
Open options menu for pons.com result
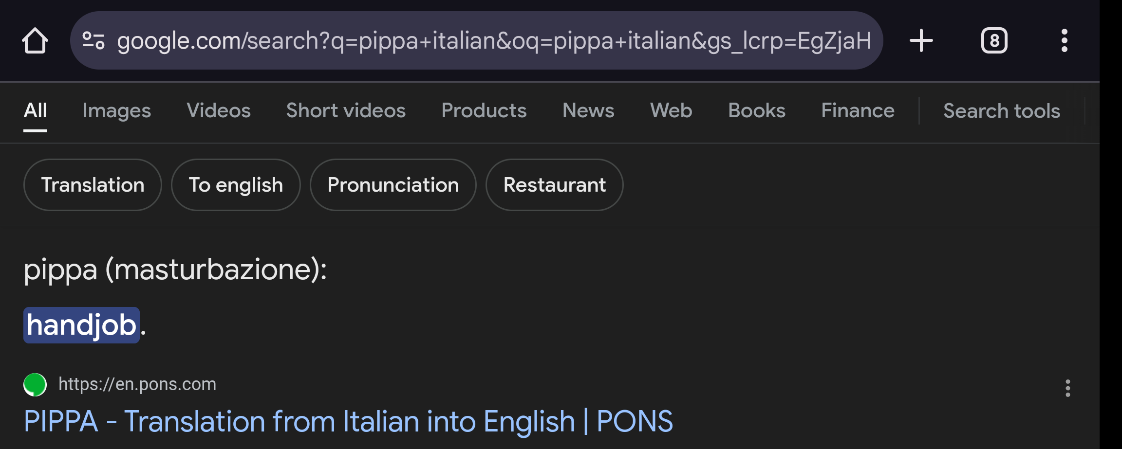click(1068, 388)
